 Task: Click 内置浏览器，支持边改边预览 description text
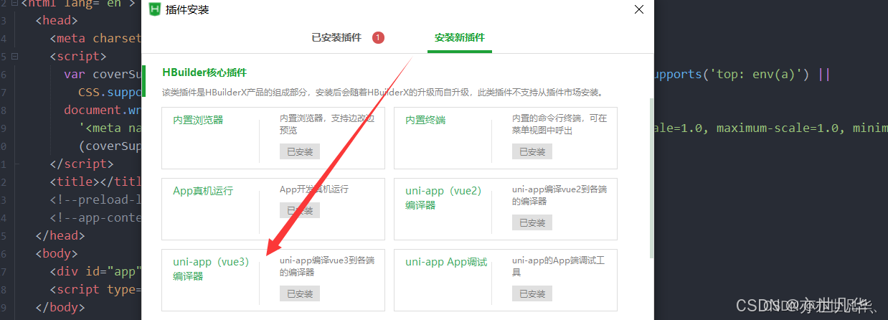pyautogui.click(x=327, y=124)
